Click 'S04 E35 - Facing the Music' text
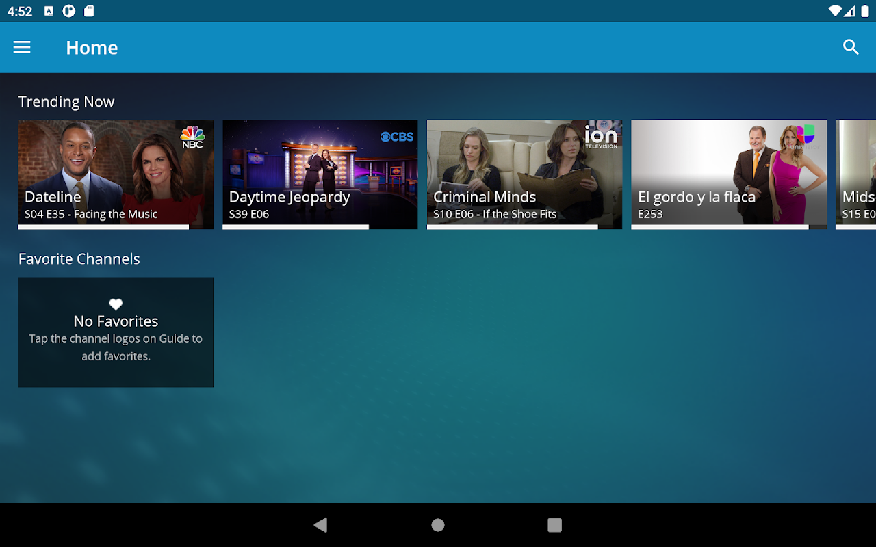 91,214
